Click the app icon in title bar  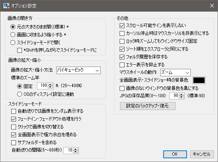point(6,6)
